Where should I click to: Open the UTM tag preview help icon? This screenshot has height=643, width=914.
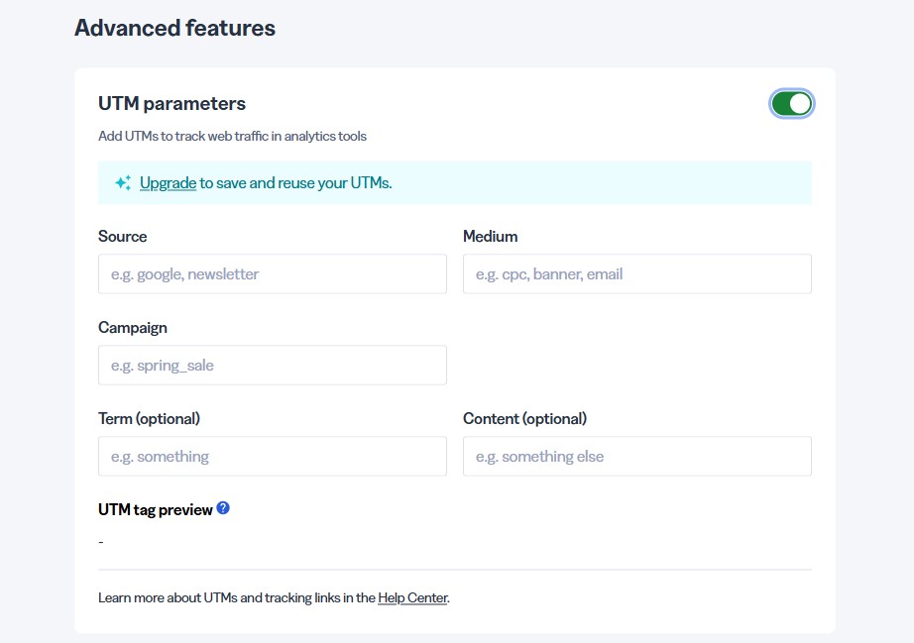pyautogui.click(x=223, y=508)
